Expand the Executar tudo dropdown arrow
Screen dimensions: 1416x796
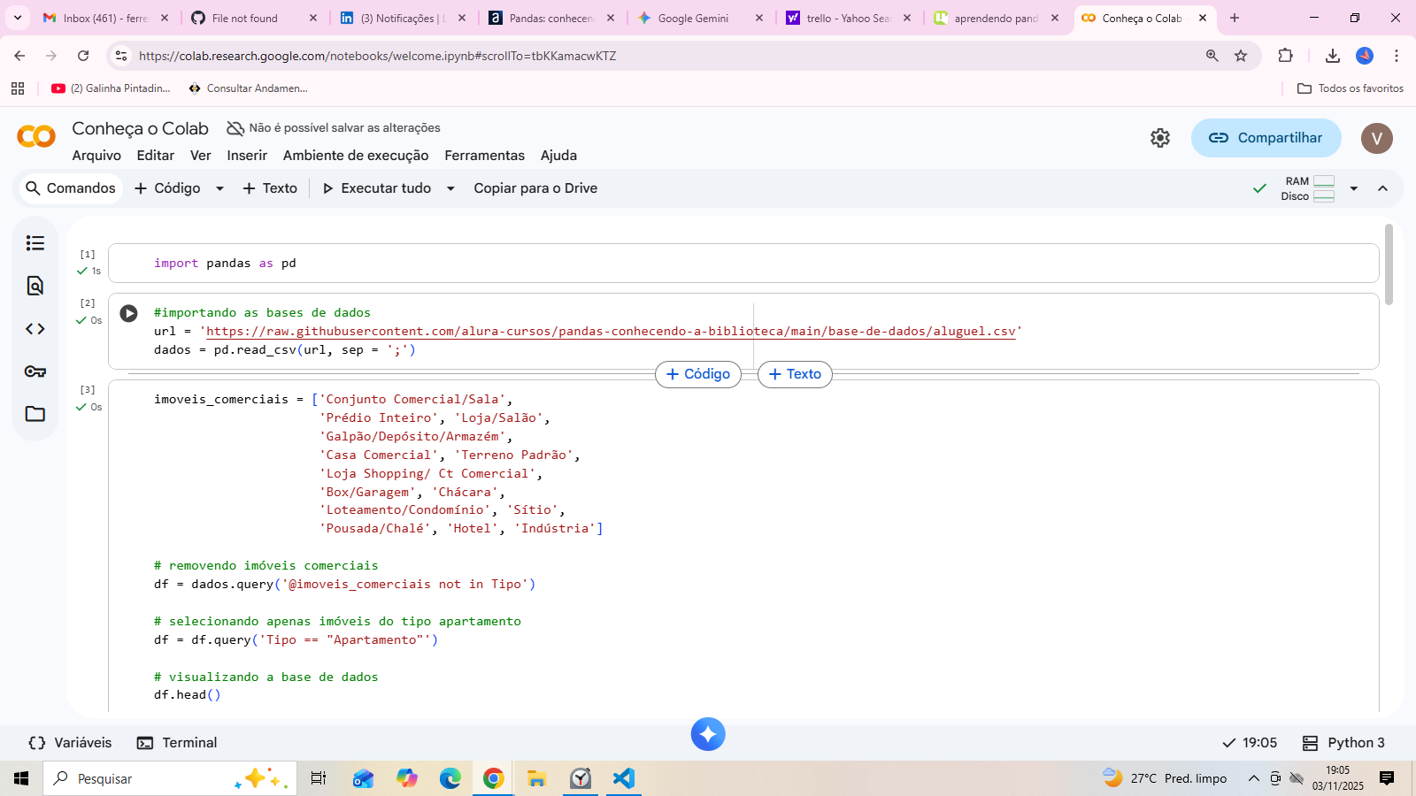(450, 188)
